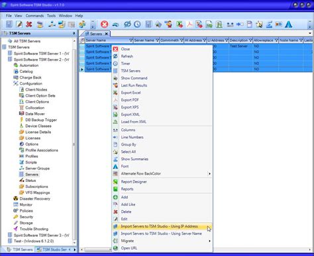Click the Export PDF toolbar icon
The width and height of the screenshot is (314, 256).
(189, 24)
